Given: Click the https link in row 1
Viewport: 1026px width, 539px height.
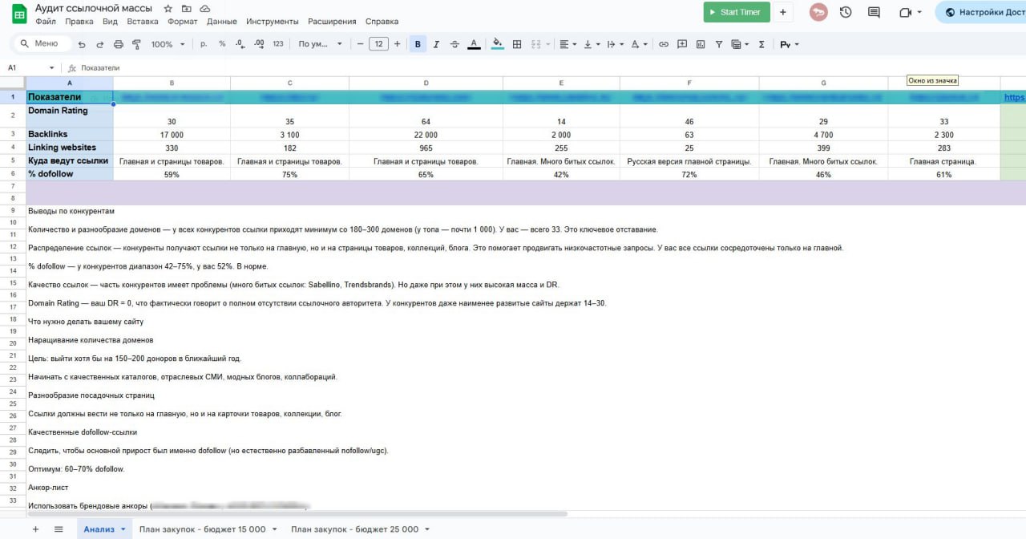Looking at the screenshot, I should 1014,97.
